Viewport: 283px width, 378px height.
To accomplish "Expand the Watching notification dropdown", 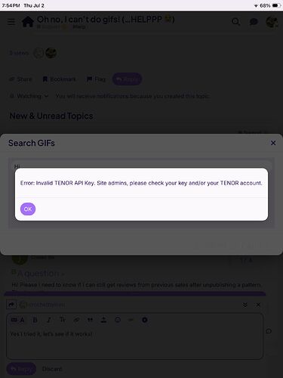I will (x=29, y=96).
